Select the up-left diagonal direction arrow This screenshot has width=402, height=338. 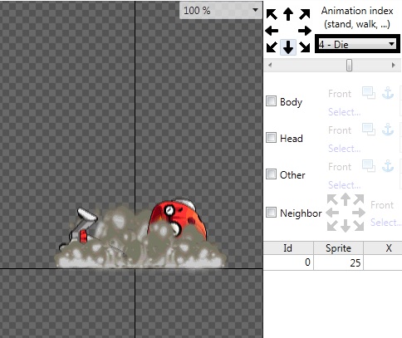tap(272, 14)
